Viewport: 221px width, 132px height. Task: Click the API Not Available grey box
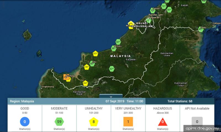[197, 121]
